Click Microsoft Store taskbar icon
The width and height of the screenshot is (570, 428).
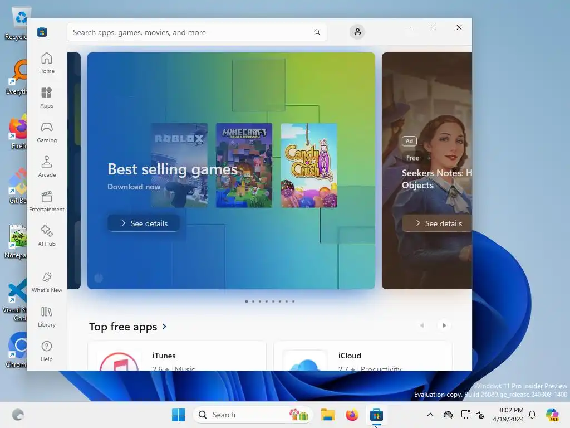[x=376, y=415]
